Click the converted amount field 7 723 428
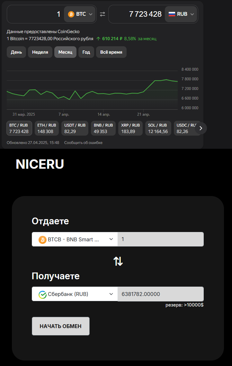The width and height of the screenshot is (232, 366). [x=137, y=14]
